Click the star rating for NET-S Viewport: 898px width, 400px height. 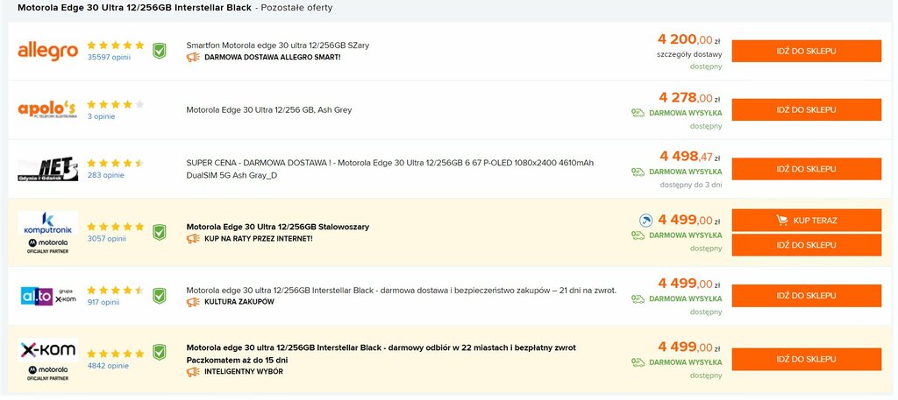click(116, 164)
